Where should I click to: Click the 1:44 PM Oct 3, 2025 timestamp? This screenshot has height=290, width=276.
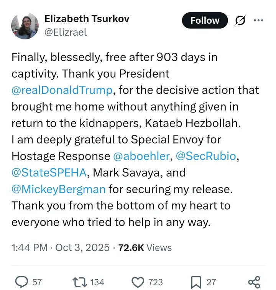tap(61, 248)
